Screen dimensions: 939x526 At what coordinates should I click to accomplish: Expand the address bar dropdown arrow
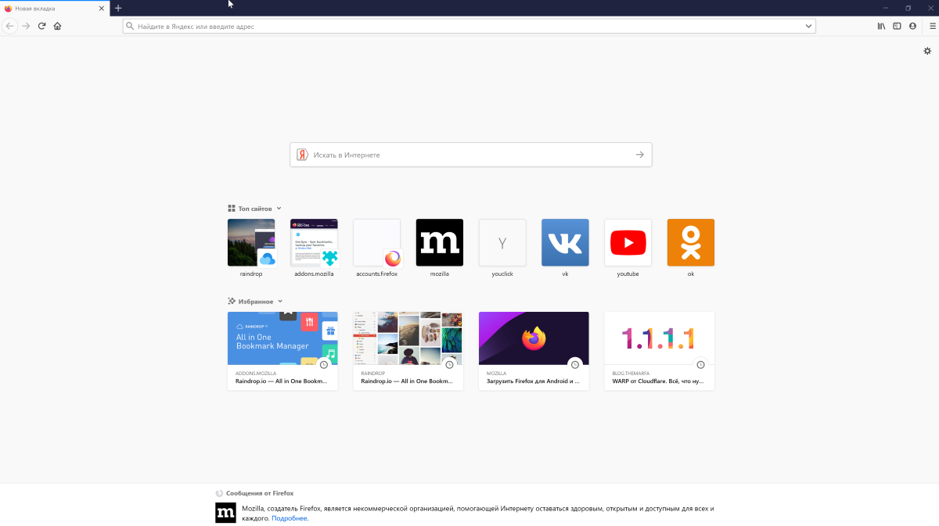809,26
